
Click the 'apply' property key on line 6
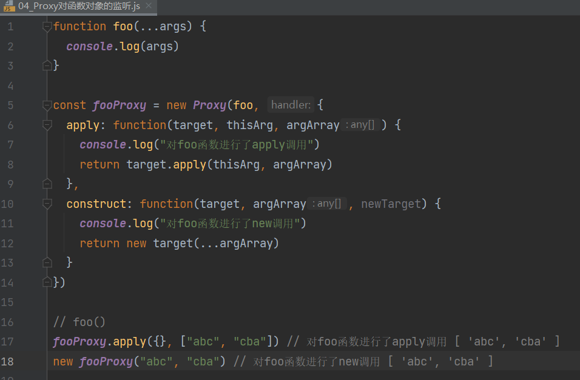[x=83, y=125]
